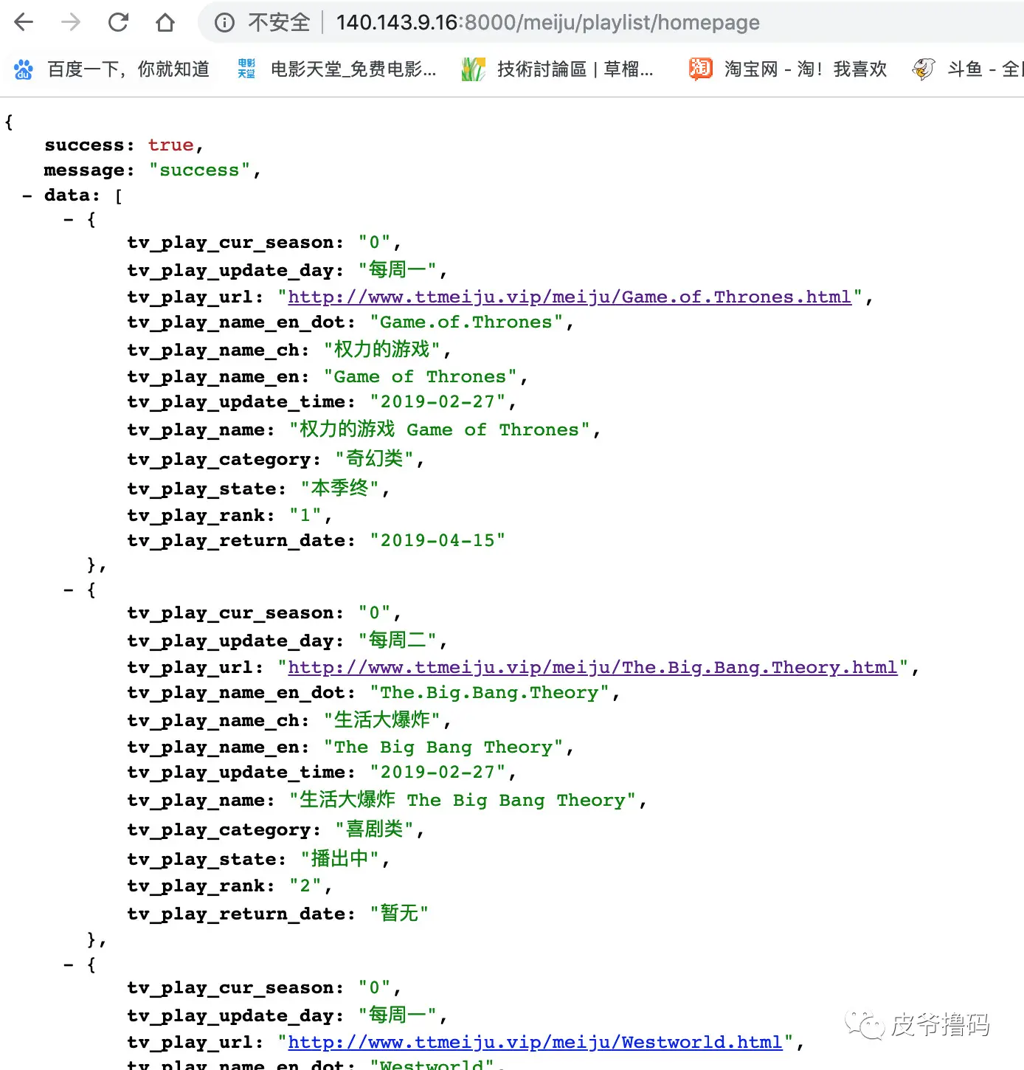The width and height of the screenshot is (1024, 1070).
Task: Click the "The.Big.Bang.Theory" dotted name value
Action: [489, 693]
